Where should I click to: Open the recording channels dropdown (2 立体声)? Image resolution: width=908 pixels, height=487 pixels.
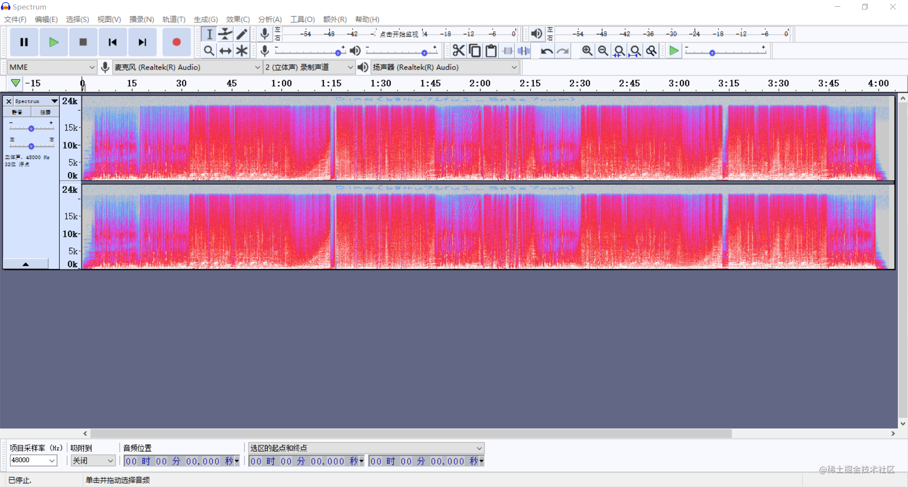309,67
